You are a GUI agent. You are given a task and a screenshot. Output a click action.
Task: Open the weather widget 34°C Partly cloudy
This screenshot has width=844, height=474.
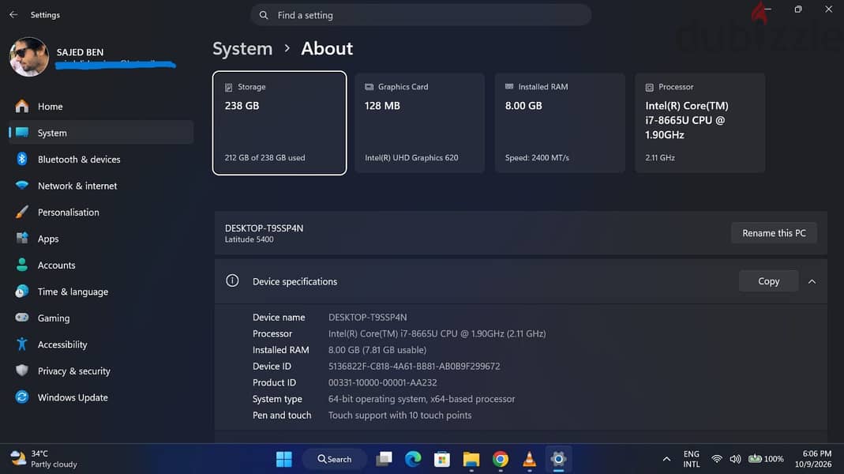click(x=44, y=459)
